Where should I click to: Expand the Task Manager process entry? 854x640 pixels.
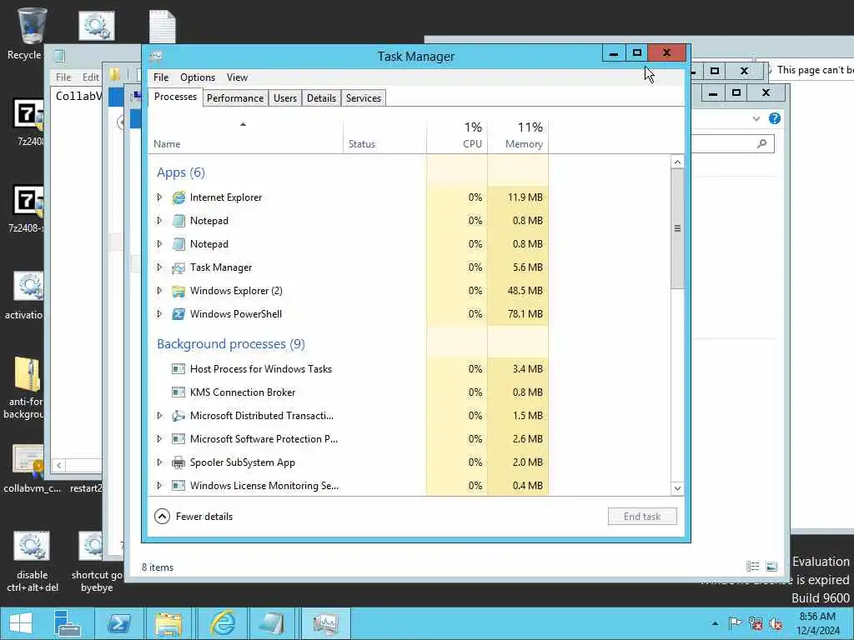coord(159,267)
